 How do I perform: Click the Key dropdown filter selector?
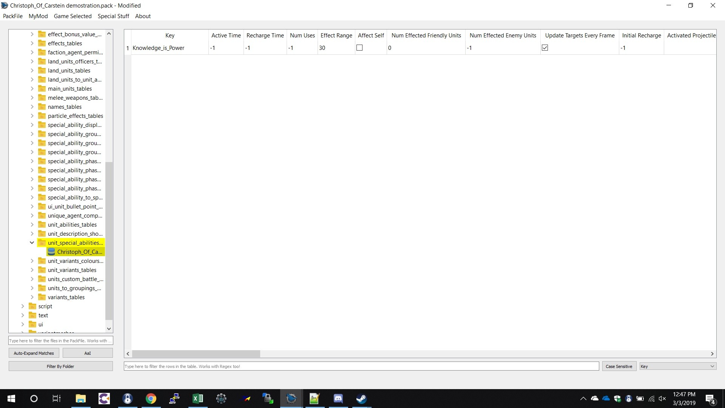click(676, 366)
